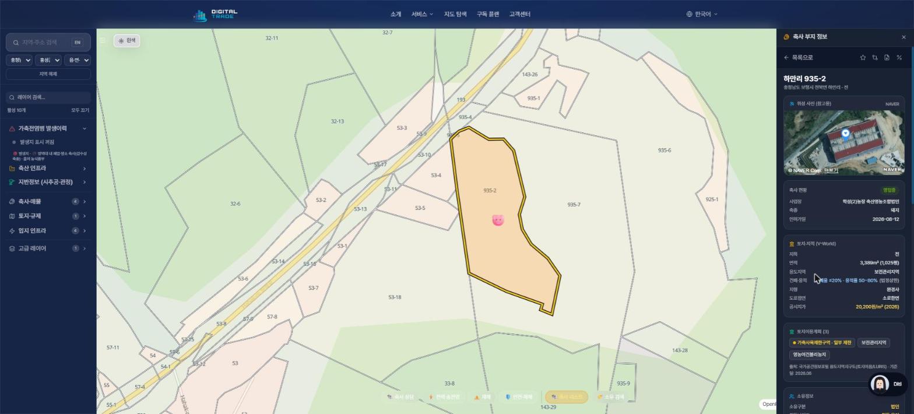Toggle the EN language badge in search
914x414 pixels.
pyautogui.click(x=77, y=43)
